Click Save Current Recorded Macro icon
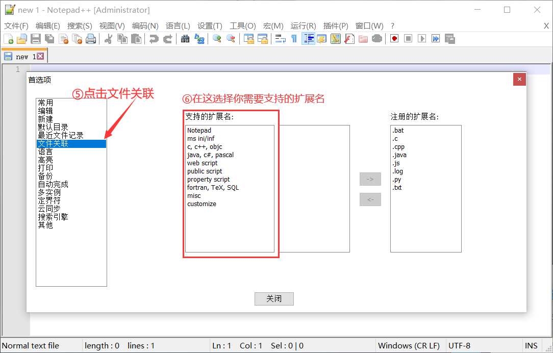Screen dimensions: 553x353 pos(449,39)
